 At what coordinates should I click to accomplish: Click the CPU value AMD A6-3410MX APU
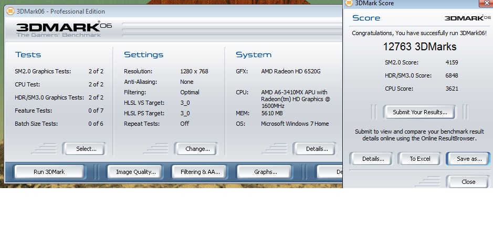click(x=296, y=99)
